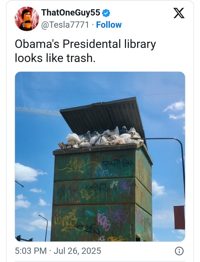This screenshot has height=262, width=200.
Task: Open the dumpster photo attachment
Action: pos(100,156)
